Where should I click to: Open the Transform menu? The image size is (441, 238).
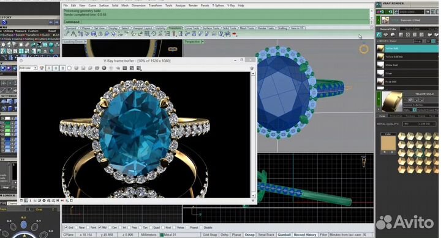tap(155, 5)
